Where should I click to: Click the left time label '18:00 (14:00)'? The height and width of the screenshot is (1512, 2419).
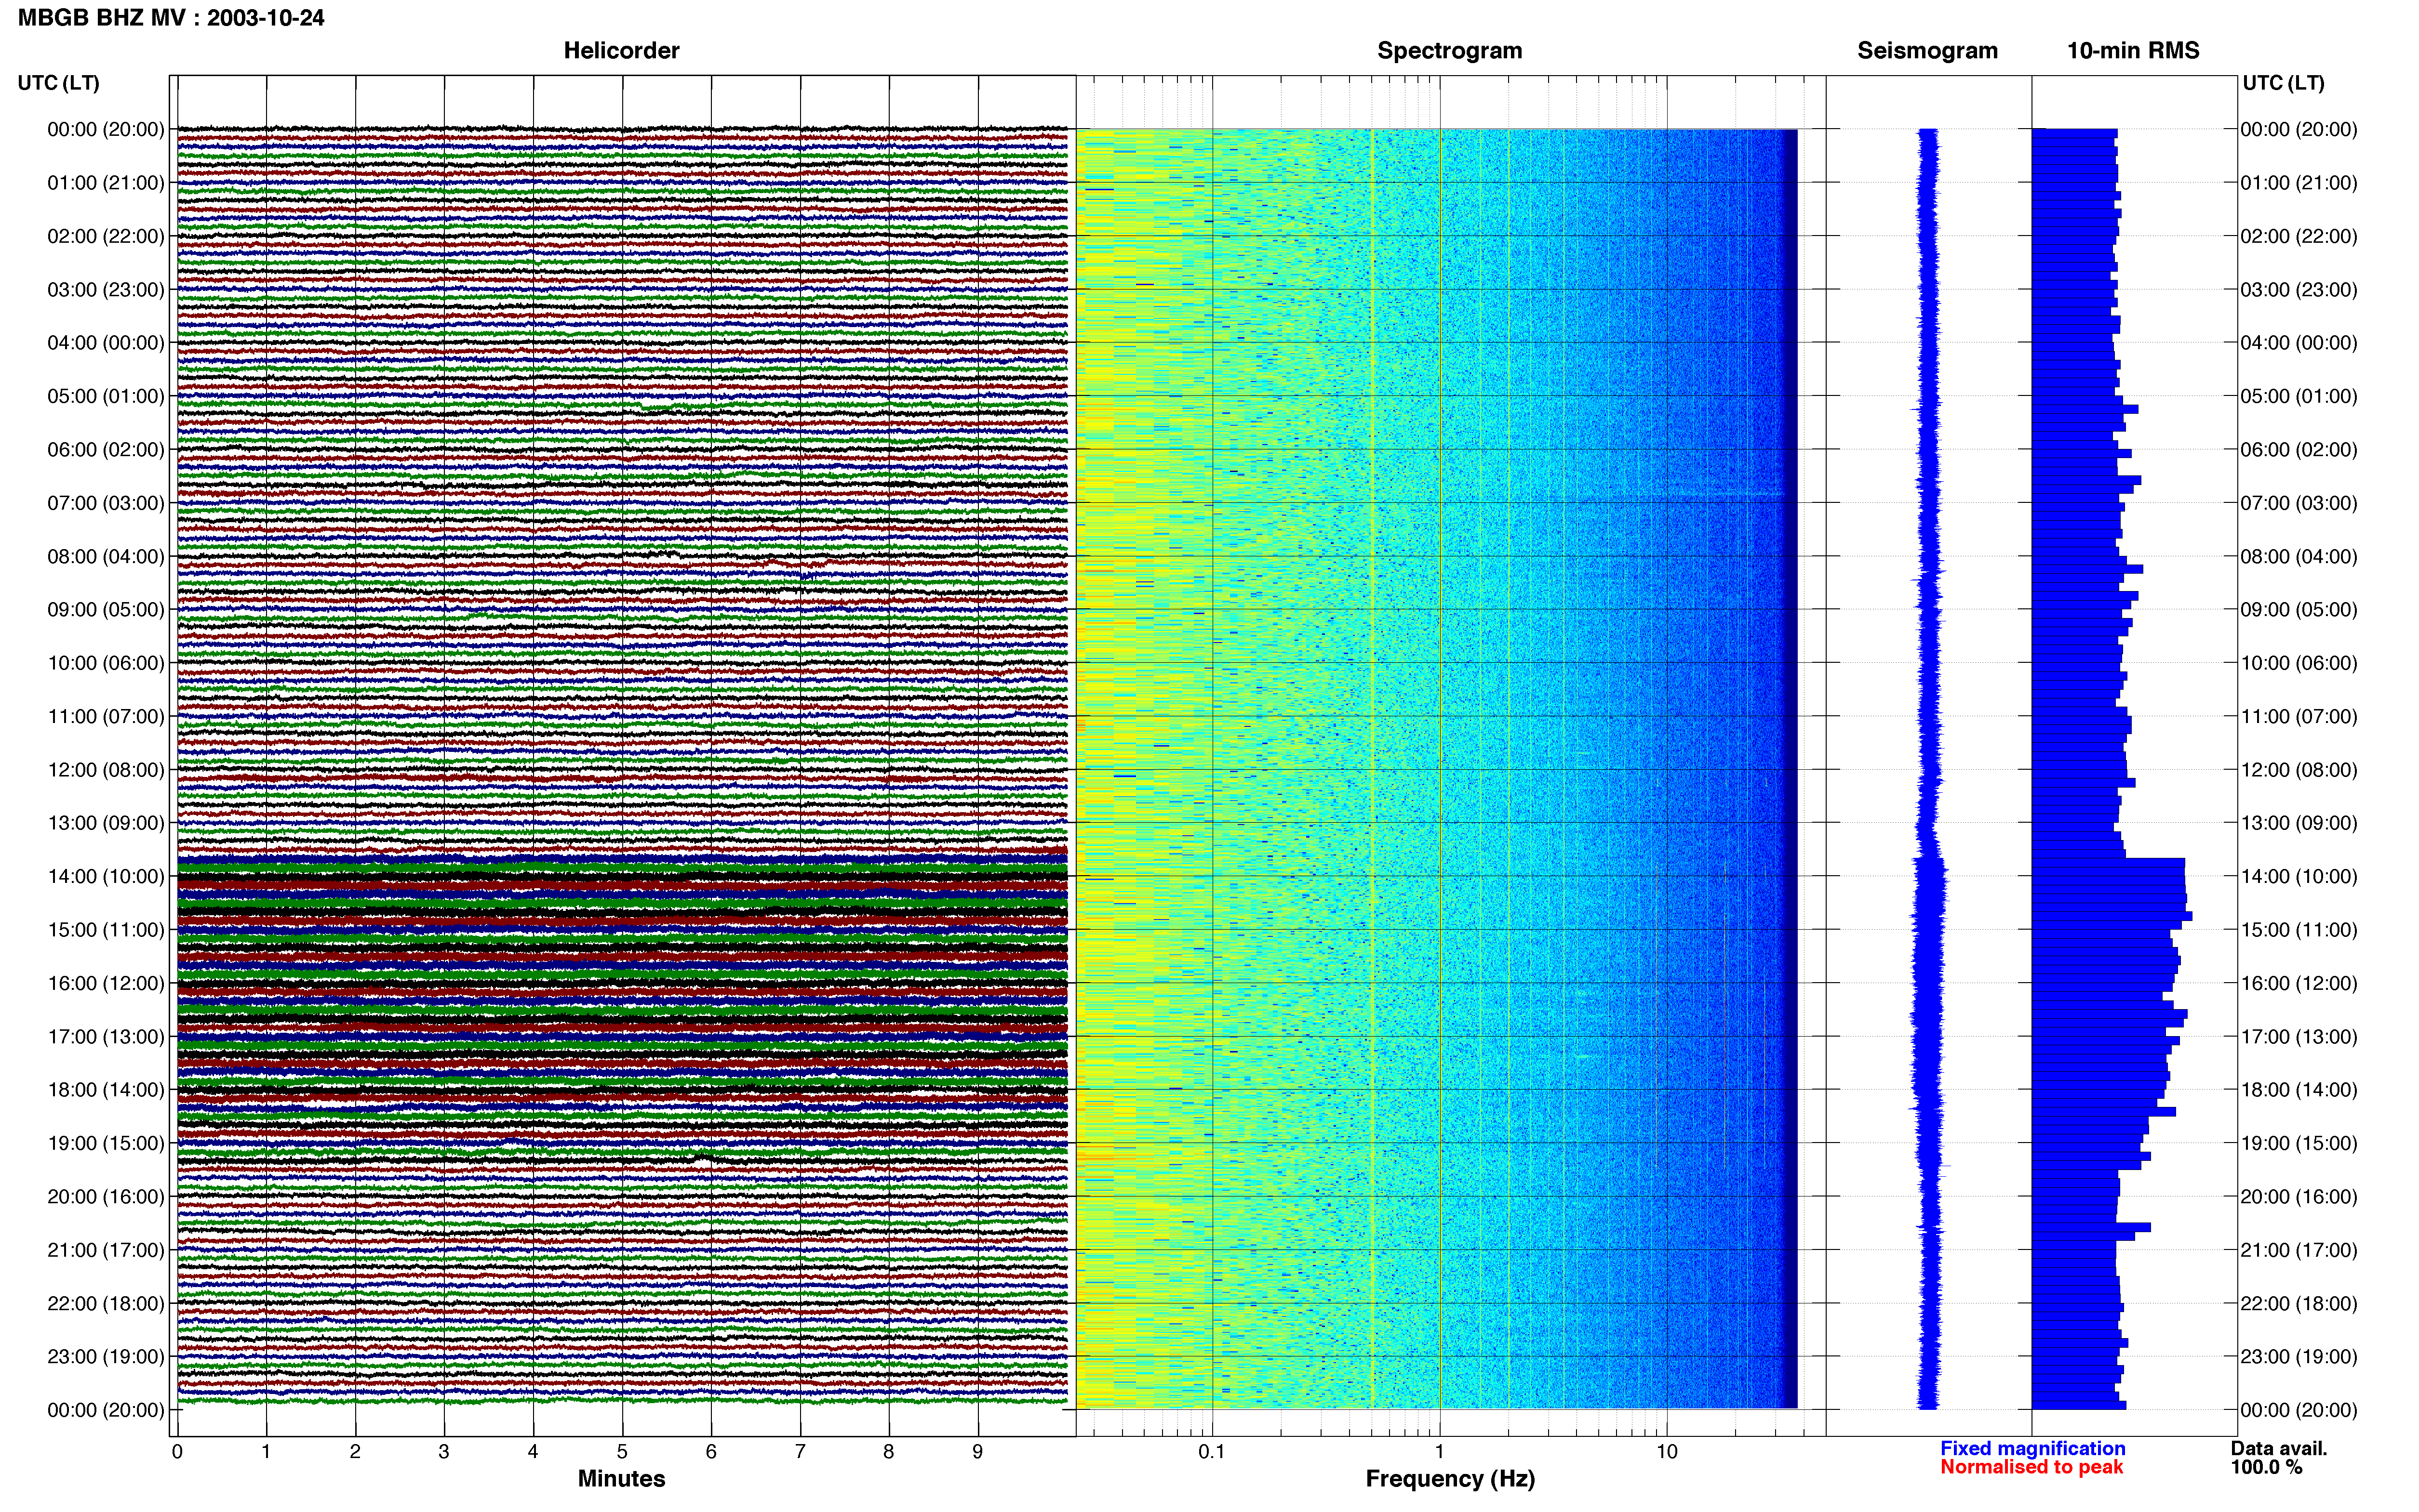[106, 1090]
